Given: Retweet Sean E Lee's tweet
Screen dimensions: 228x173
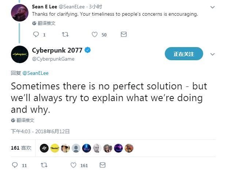Looking at the screenshot, I should (x=65, y=34).
